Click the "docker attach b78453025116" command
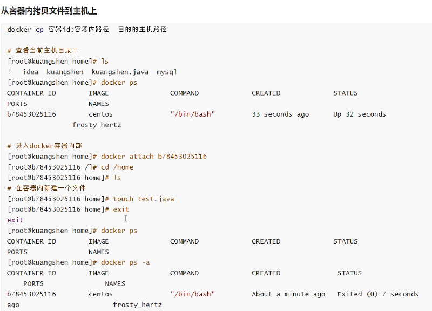The width and height of the screenshot is (432, 311). [x=154, y=157]
